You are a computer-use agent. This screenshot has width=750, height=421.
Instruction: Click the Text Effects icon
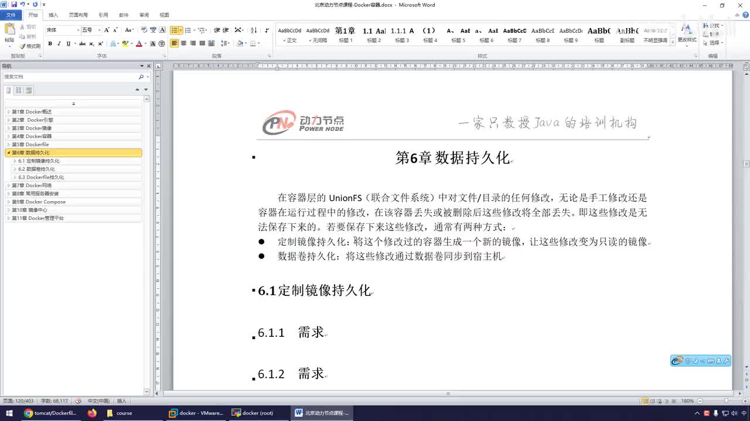point(114,44)
